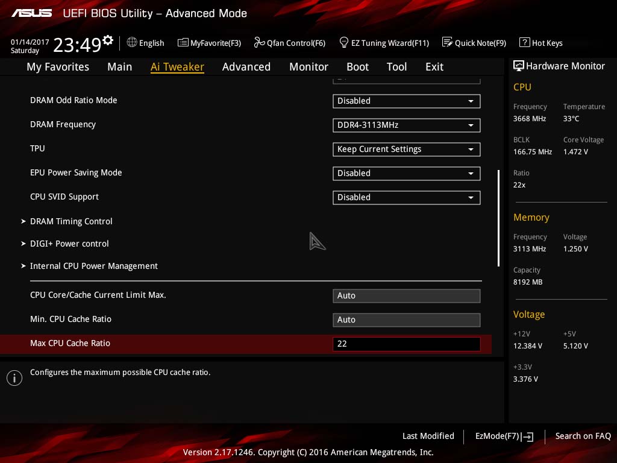Click +5V reading 5.120 V
The height and width of the screenshot is (463, 617).
point(575,346)
